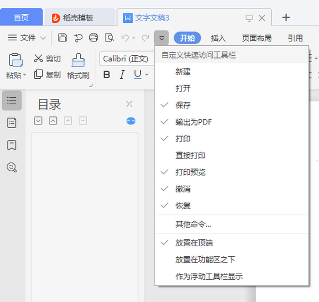Click the Paste clipboard icon
Image resolution: width=319 pixels, height=302 pixels.
coord(15,60)
